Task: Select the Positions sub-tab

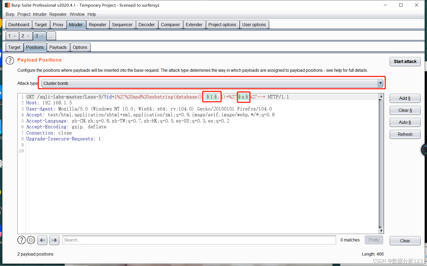Action: 35,47
